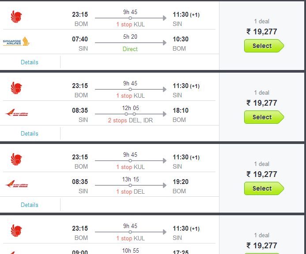Viewport: 306px width, 254px height.
Task: Click the 1 stop DEL label
Action: tap(130, 191)
